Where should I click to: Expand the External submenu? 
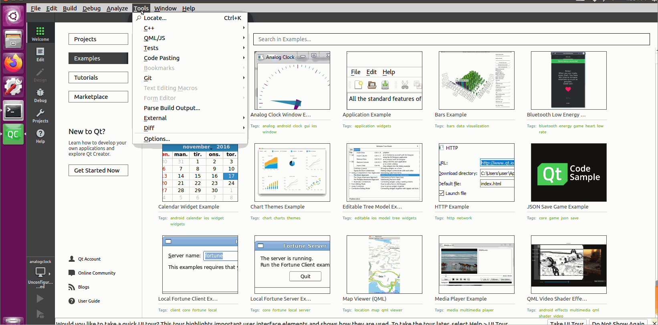pyautogui.click(x=190, y=118)
